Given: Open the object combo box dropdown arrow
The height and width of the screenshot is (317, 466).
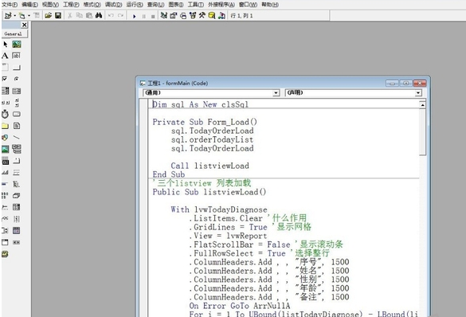Looking at the screenshot, I should point(276,93).
